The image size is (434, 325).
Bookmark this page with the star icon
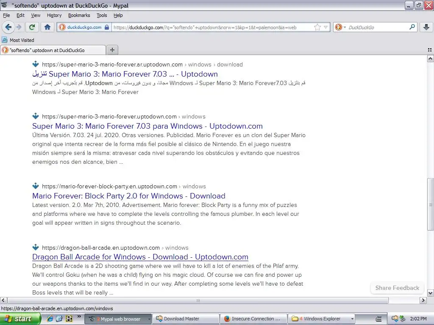click(x=317, y=27)
